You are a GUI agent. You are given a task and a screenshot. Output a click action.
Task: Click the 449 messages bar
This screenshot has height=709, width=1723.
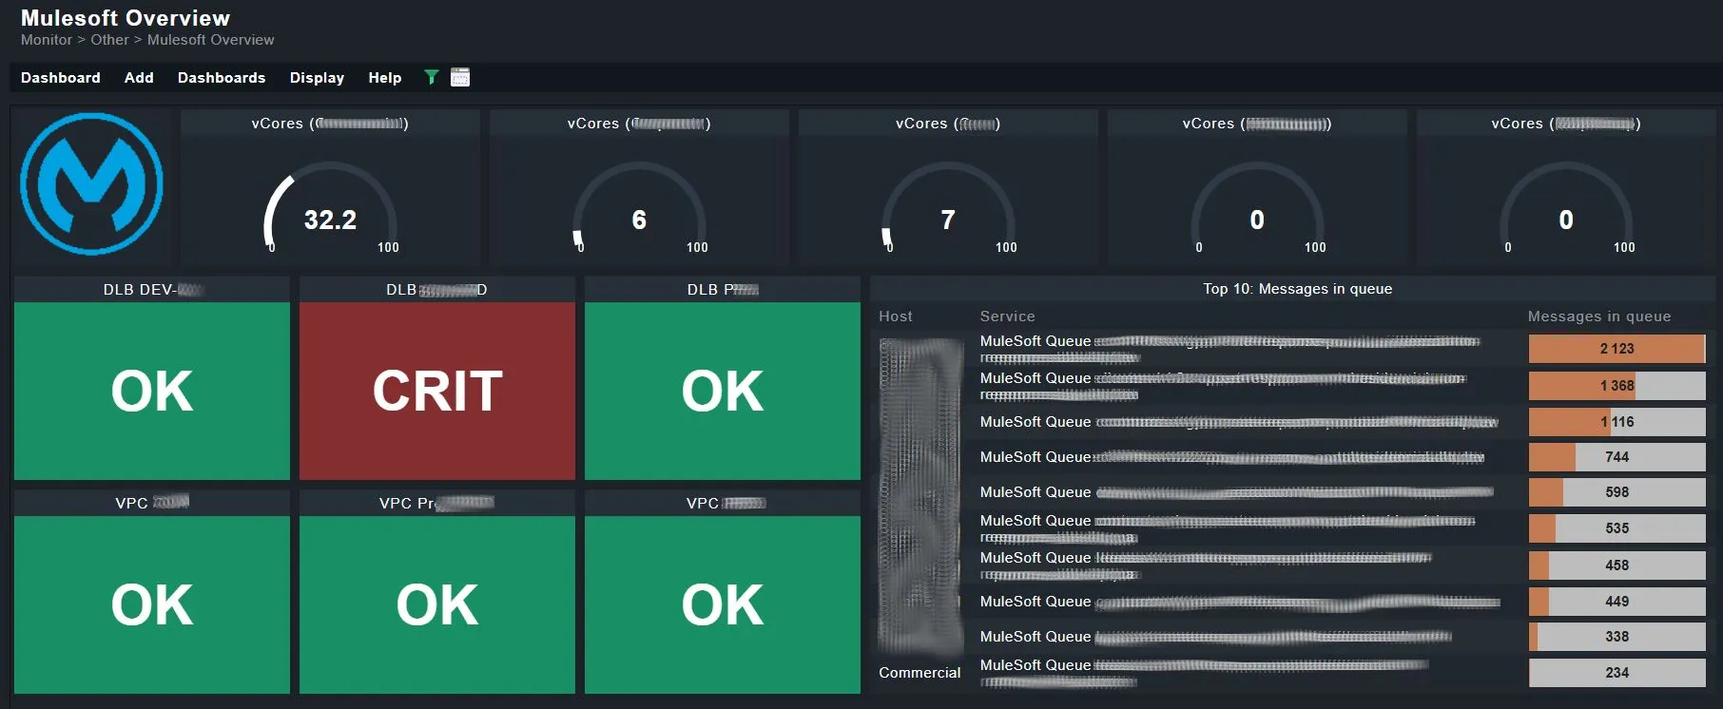1617,602
